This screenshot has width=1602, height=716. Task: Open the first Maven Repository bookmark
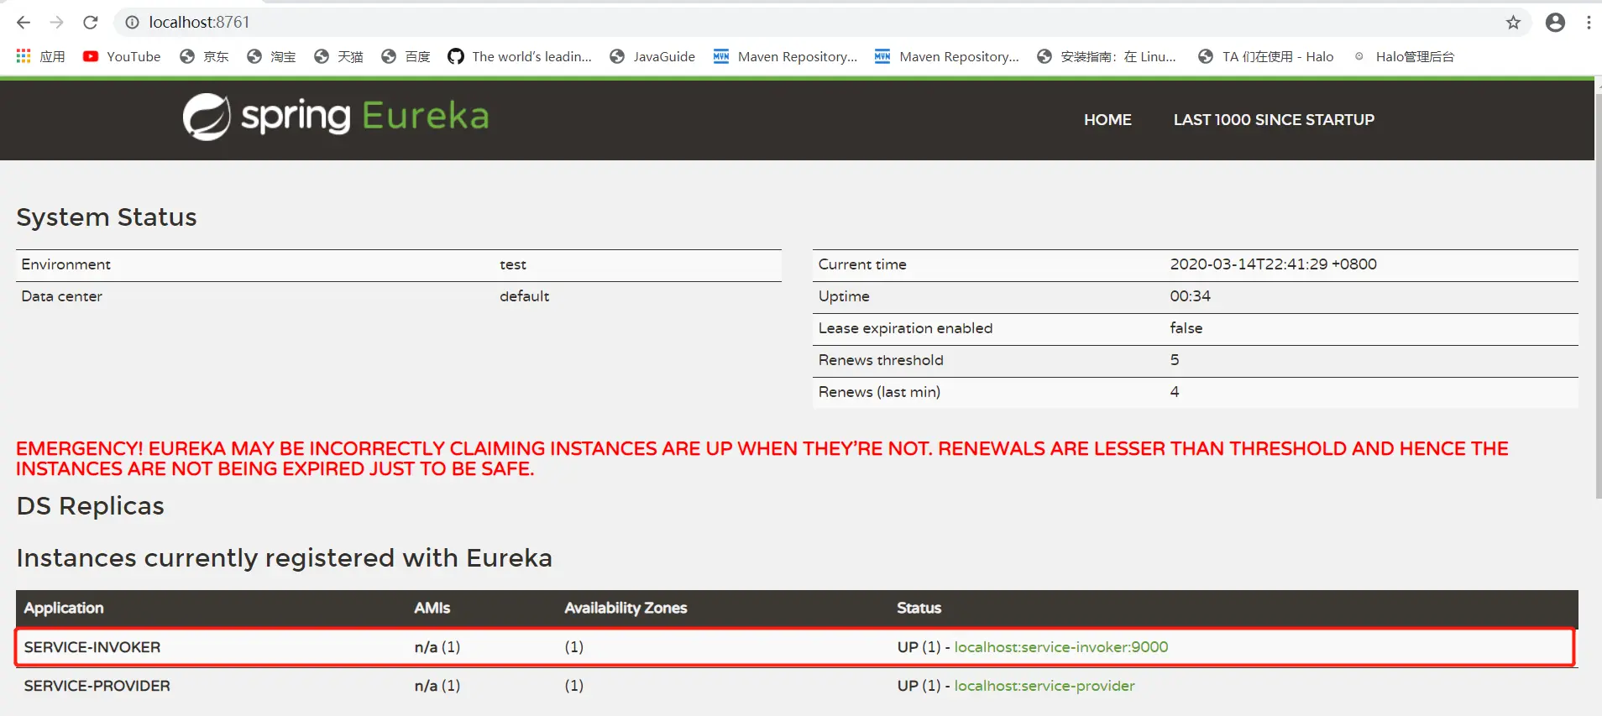tap(786, 56)
